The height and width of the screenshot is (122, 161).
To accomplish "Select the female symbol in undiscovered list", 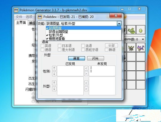I will [91, 71].
